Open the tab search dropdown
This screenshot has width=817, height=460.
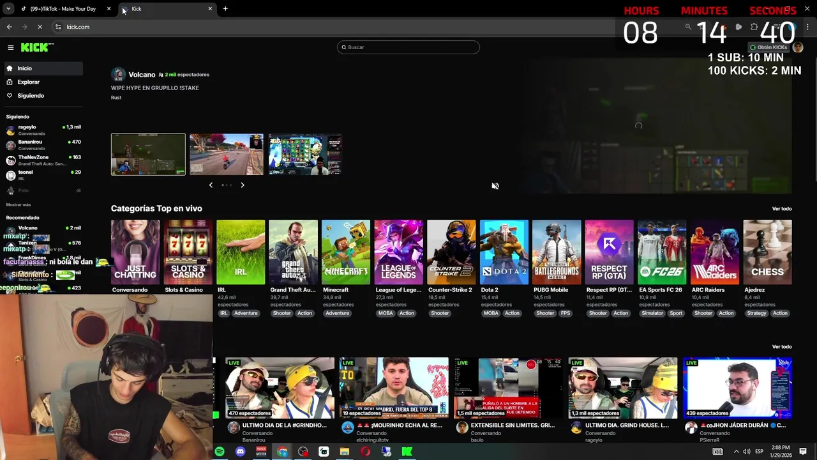coord(8,9)
